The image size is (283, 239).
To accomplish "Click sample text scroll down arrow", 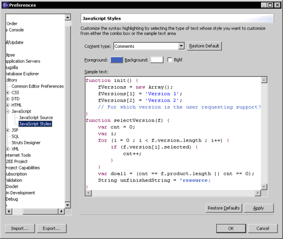I will [264, 187].
